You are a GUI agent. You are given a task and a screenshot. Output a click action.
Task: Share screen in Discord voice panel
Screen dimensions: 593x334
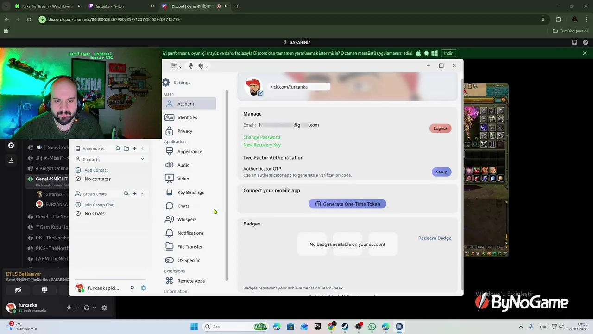click(44, 290)
